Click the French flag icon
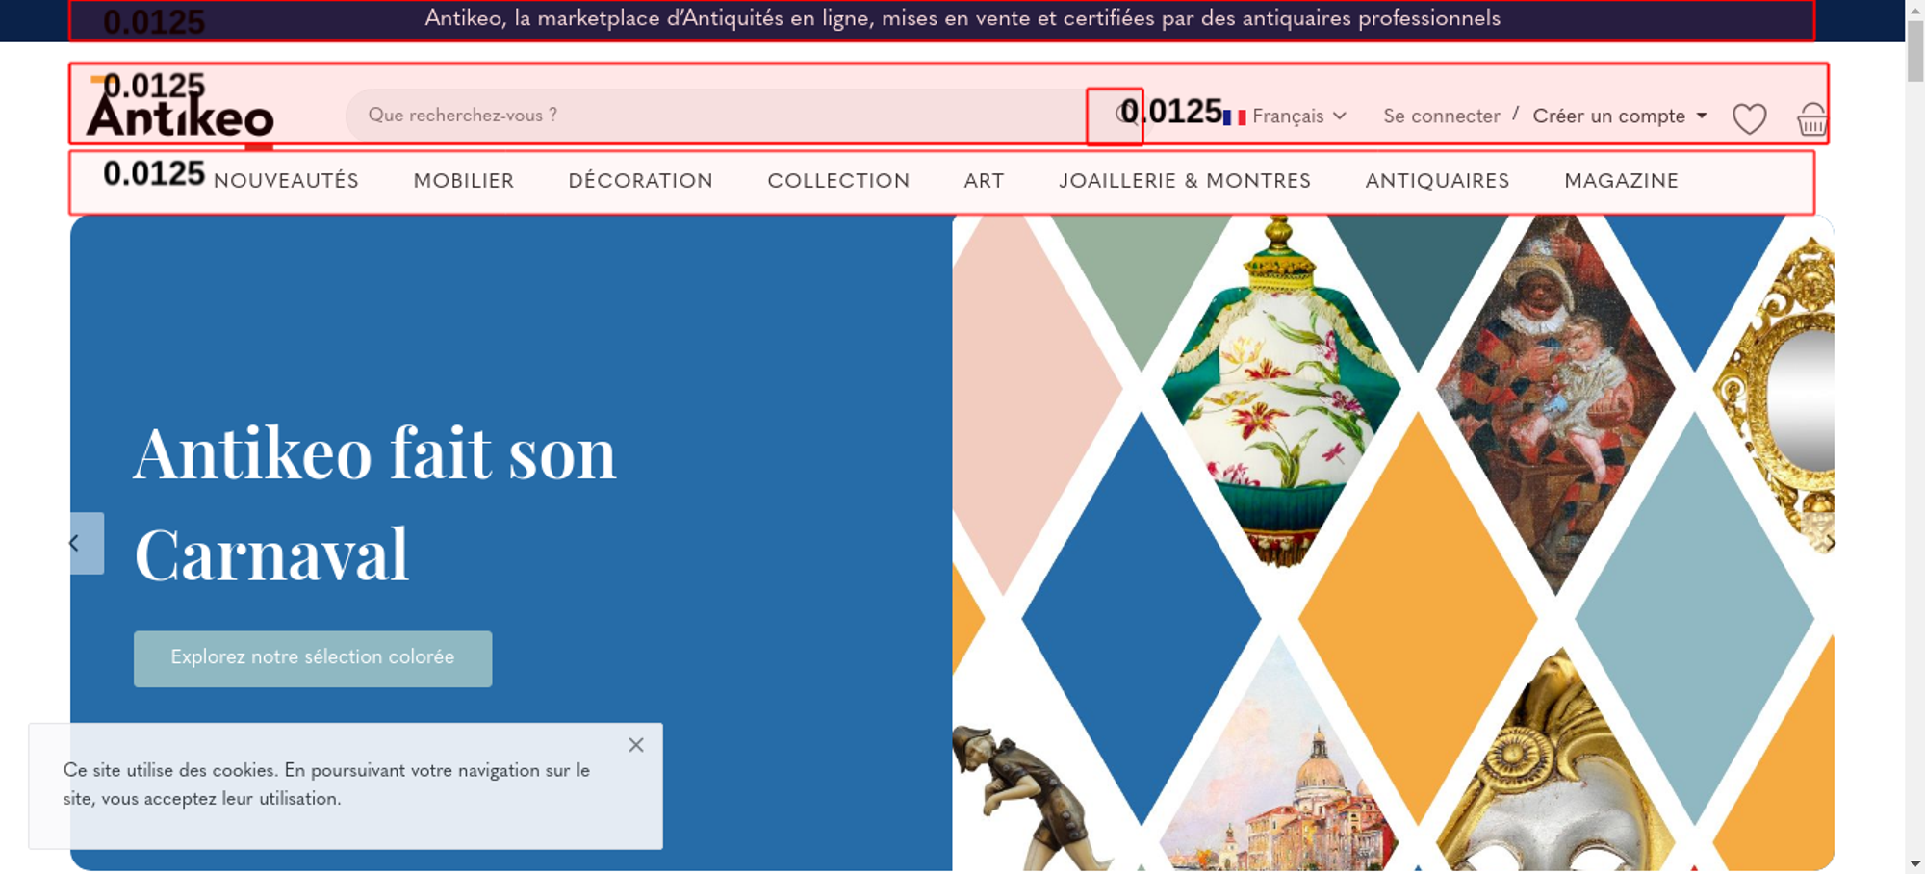This screenshot has height=874, width=1925. [1235, 117]
